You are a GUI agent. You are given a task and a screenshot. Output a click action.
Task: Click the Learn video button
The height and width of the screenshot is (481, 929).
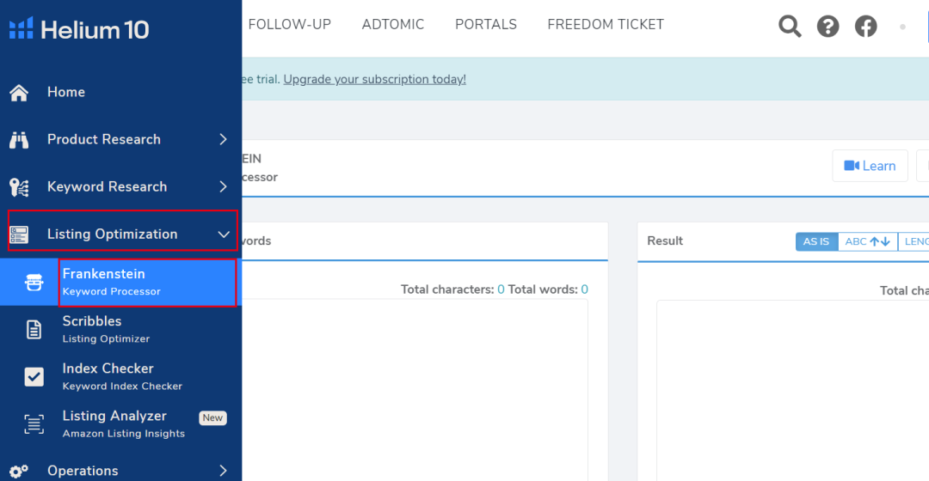(870, 166)
